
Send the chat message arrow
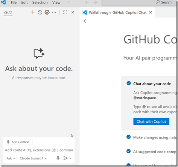click(65, 158)
